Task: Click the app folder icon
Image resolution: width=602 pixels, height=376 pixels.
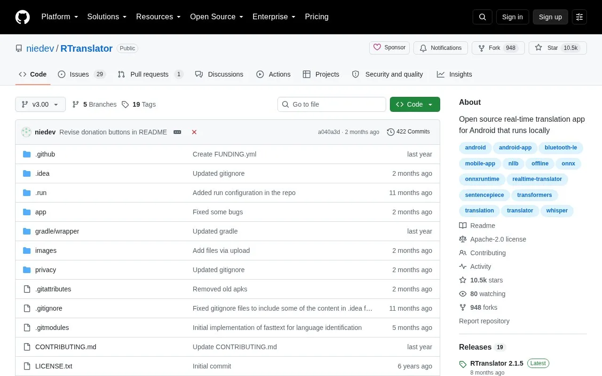Action: click(x=27, y=212)
